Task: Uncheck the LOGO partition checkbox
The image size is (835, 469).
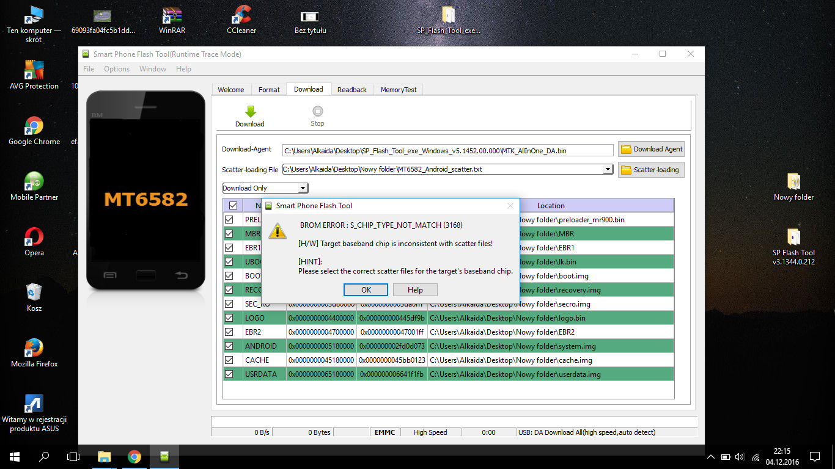Action: 229,318
